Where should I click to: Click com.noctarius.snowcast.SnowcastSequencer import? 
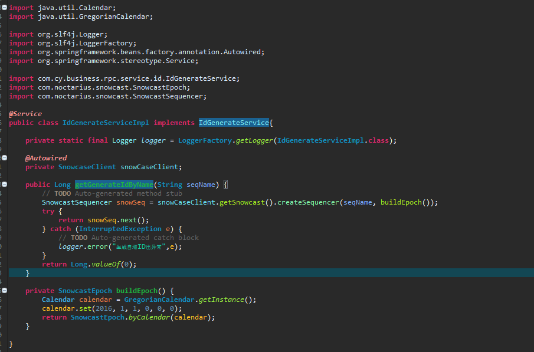coord(120,96)
